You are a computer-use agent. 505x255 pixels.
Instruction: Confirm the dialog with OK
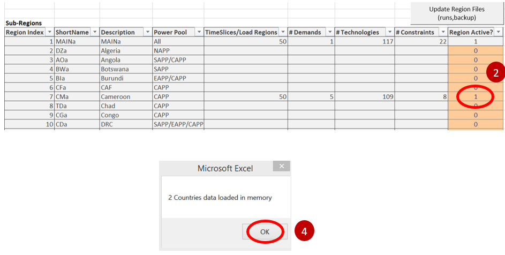[x=265, y=232]
